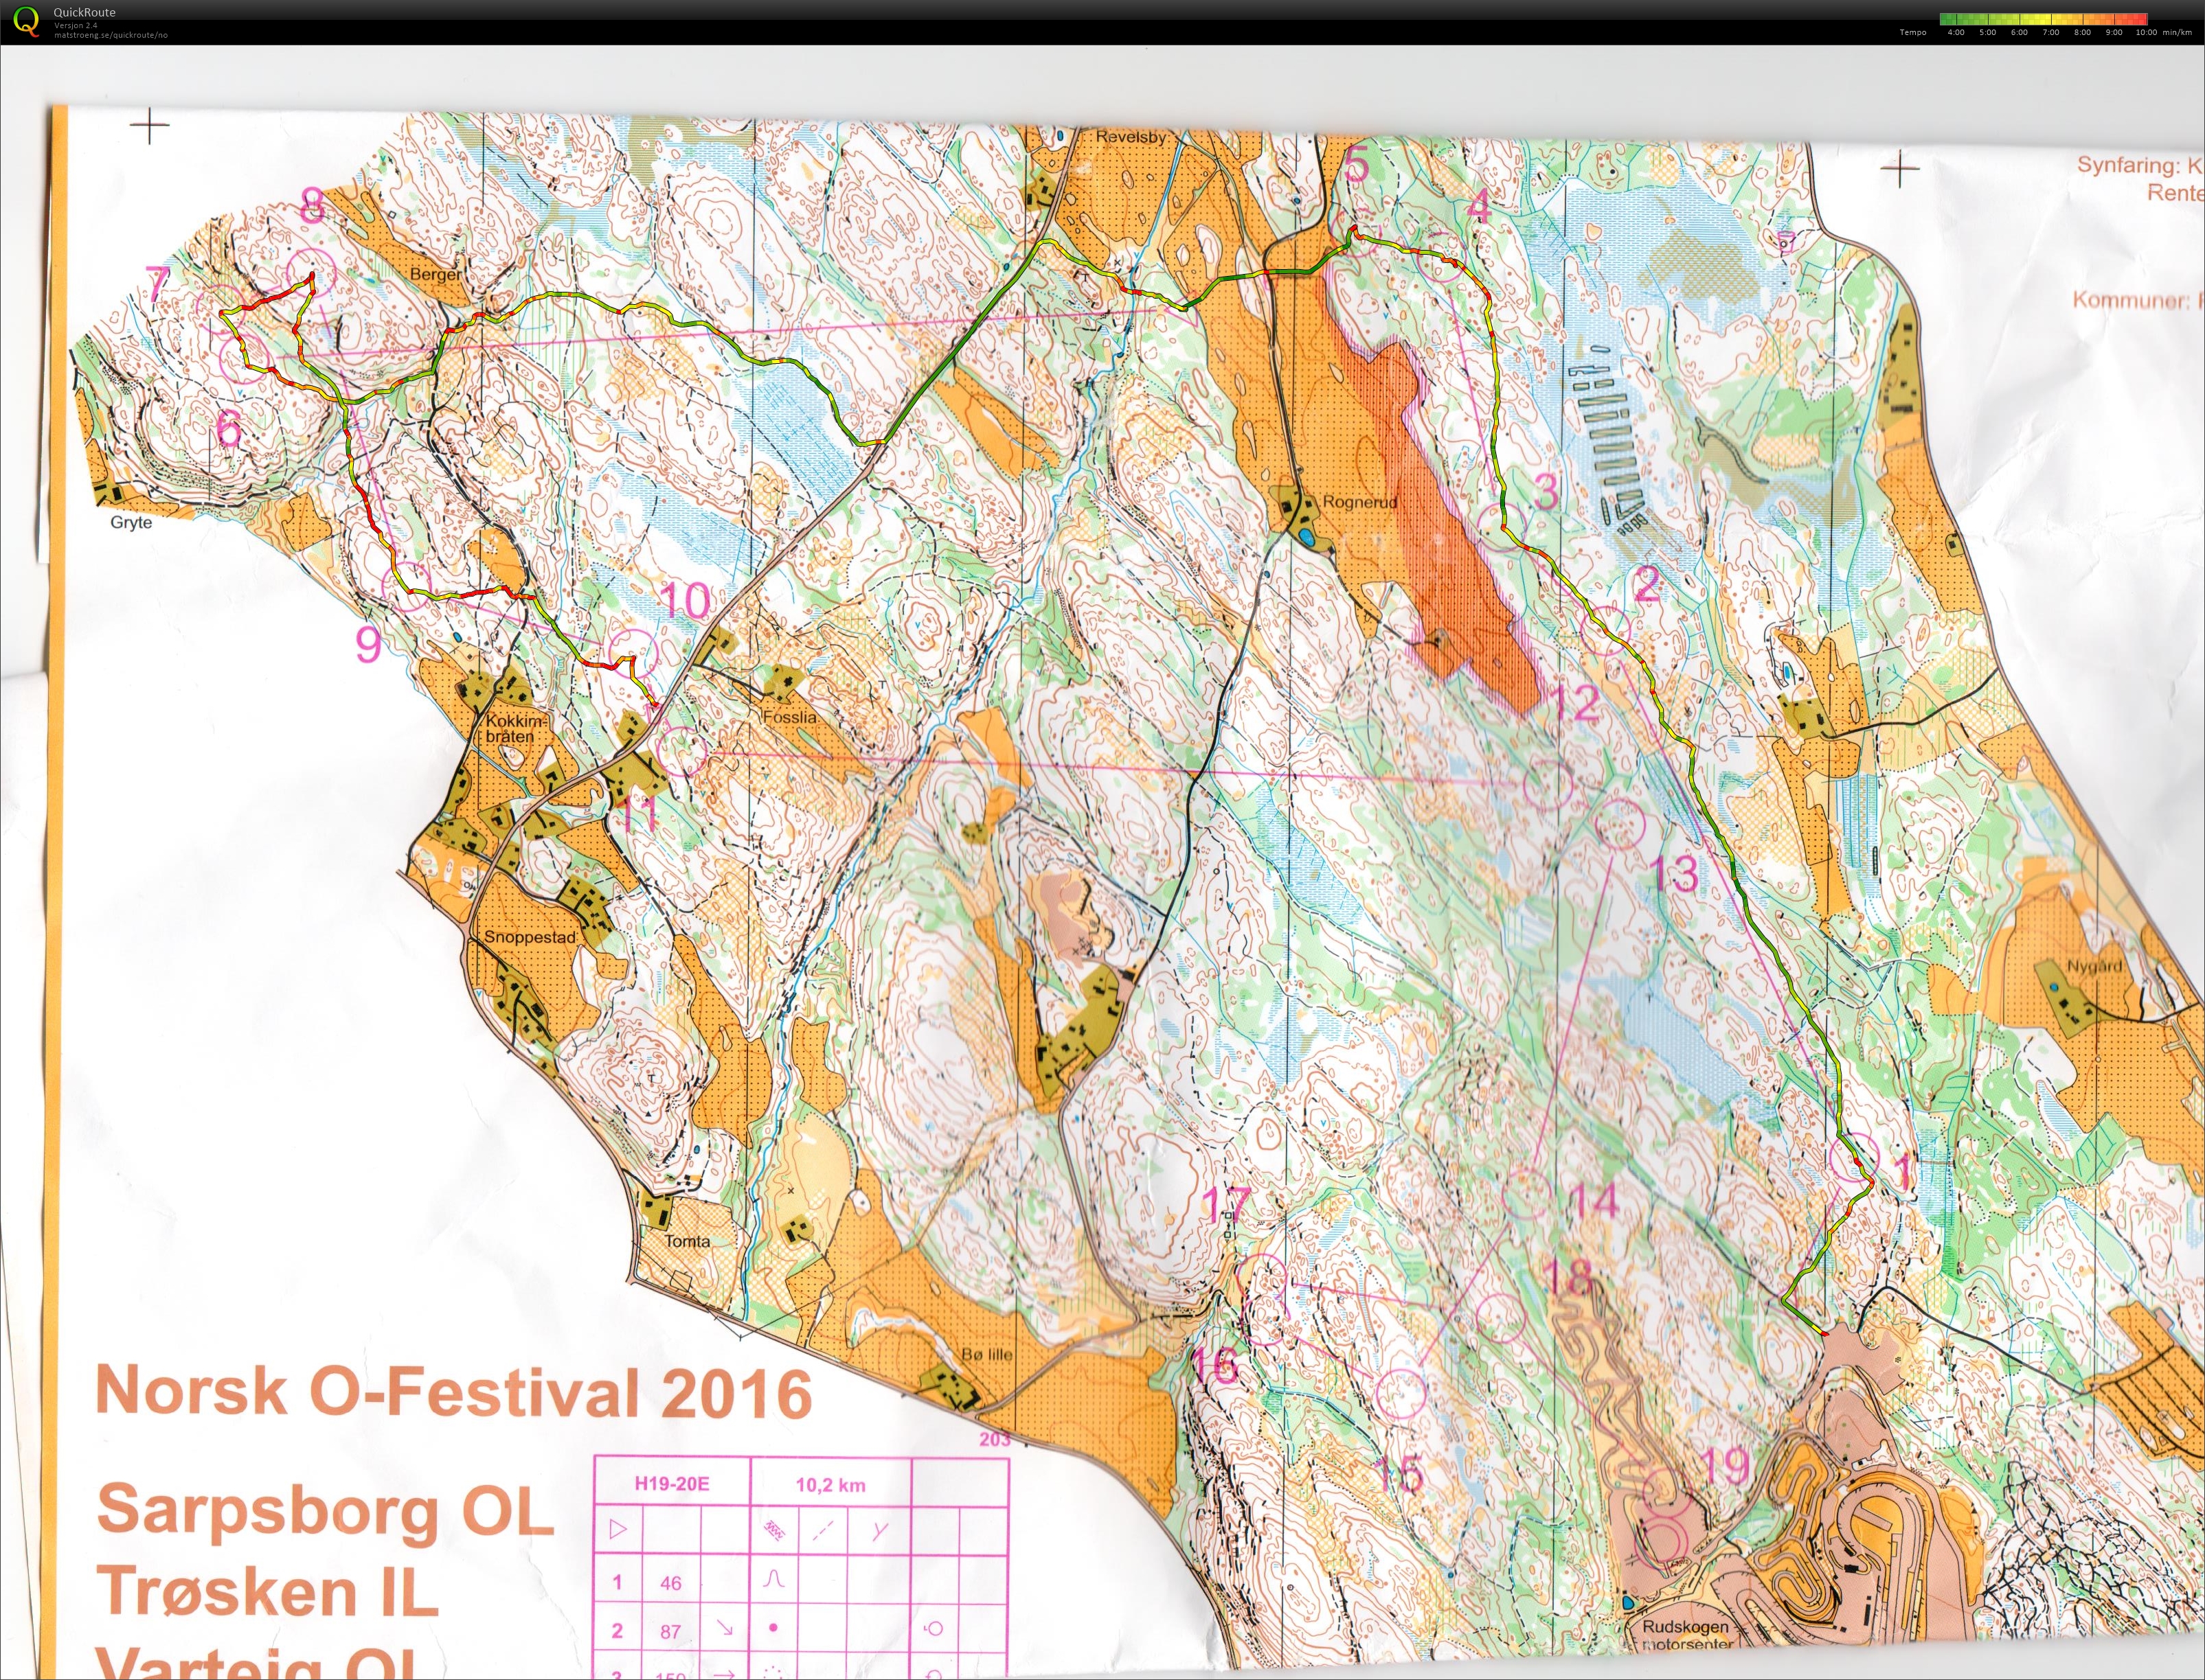The width and height of the screenshot is (2205, 1680).
Task: Open the matstroeng.se/quickroute/no link
Action: (x=111, y=35)
